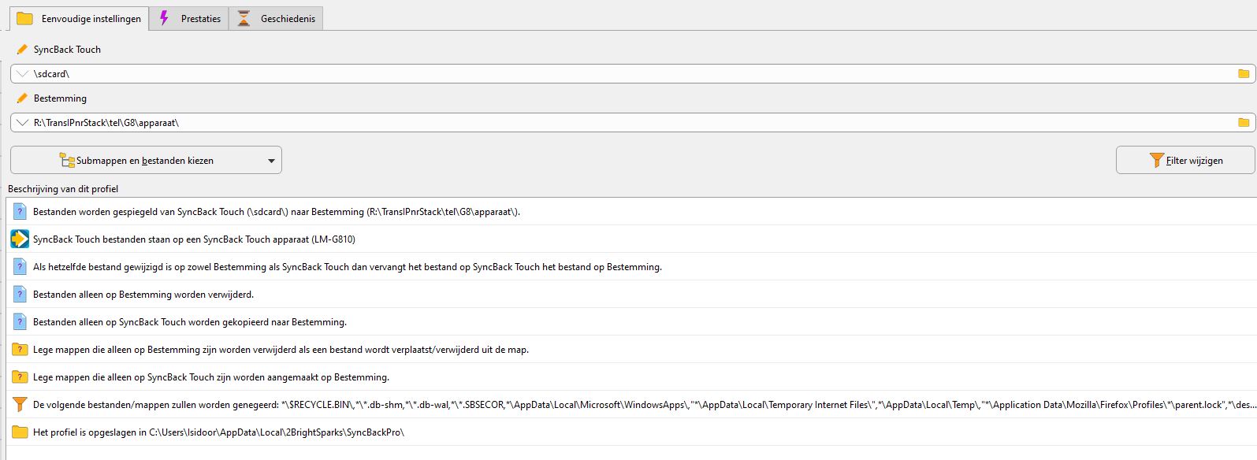Click the 'Beschrijving van dit profiel' heading
Viewport: 1257px width, 460px height.
click(x=63, y=189)
